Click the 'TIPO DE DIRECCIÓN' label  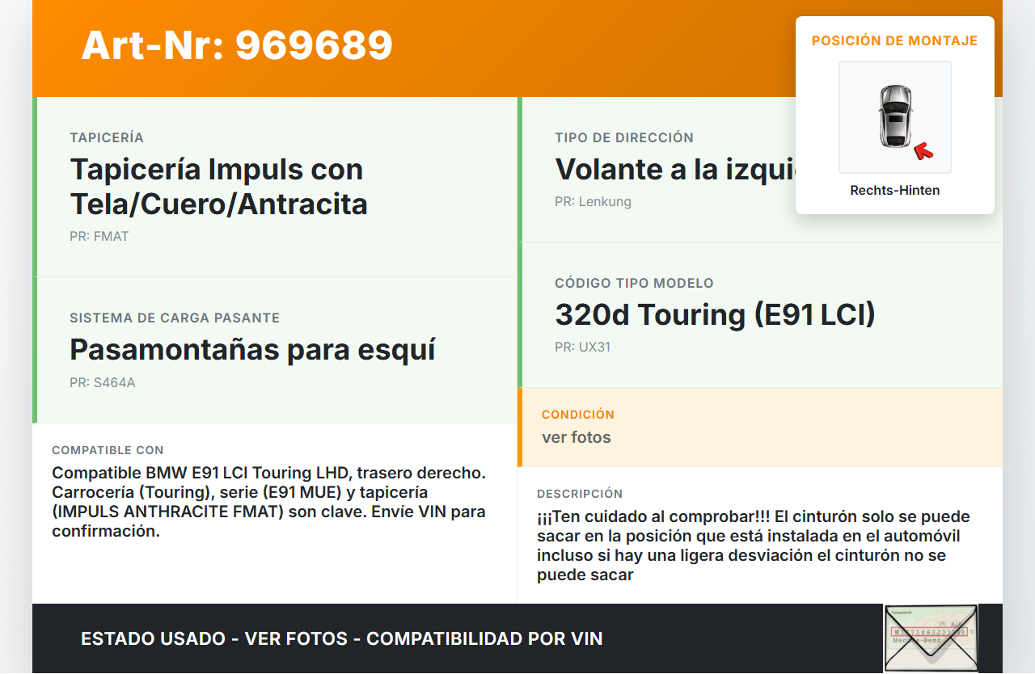(x=624, y=137)
